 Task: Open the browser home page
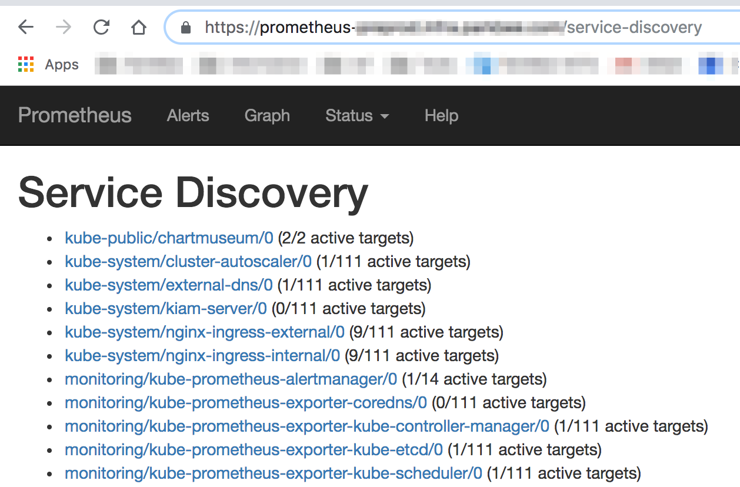(x=138, y=27)
